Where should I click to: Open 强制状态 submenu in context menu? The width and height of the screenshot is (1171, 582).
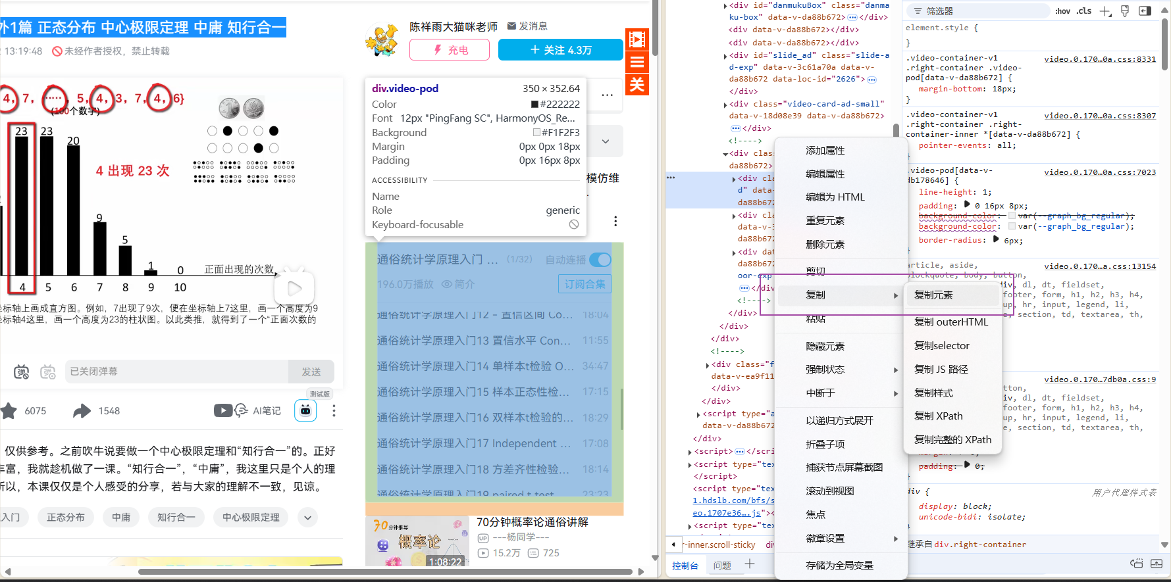(x=841, y=370)
